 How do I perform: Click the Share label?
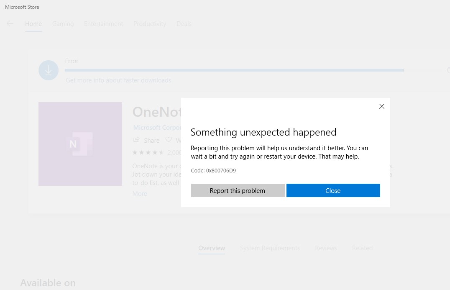151,141
